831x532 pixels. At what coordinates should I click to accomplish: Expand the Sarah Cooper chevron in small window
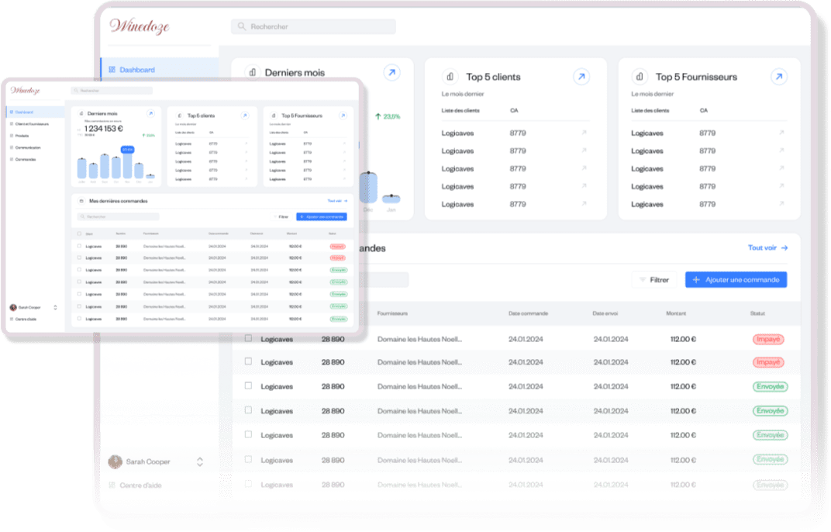coord(55,308)
